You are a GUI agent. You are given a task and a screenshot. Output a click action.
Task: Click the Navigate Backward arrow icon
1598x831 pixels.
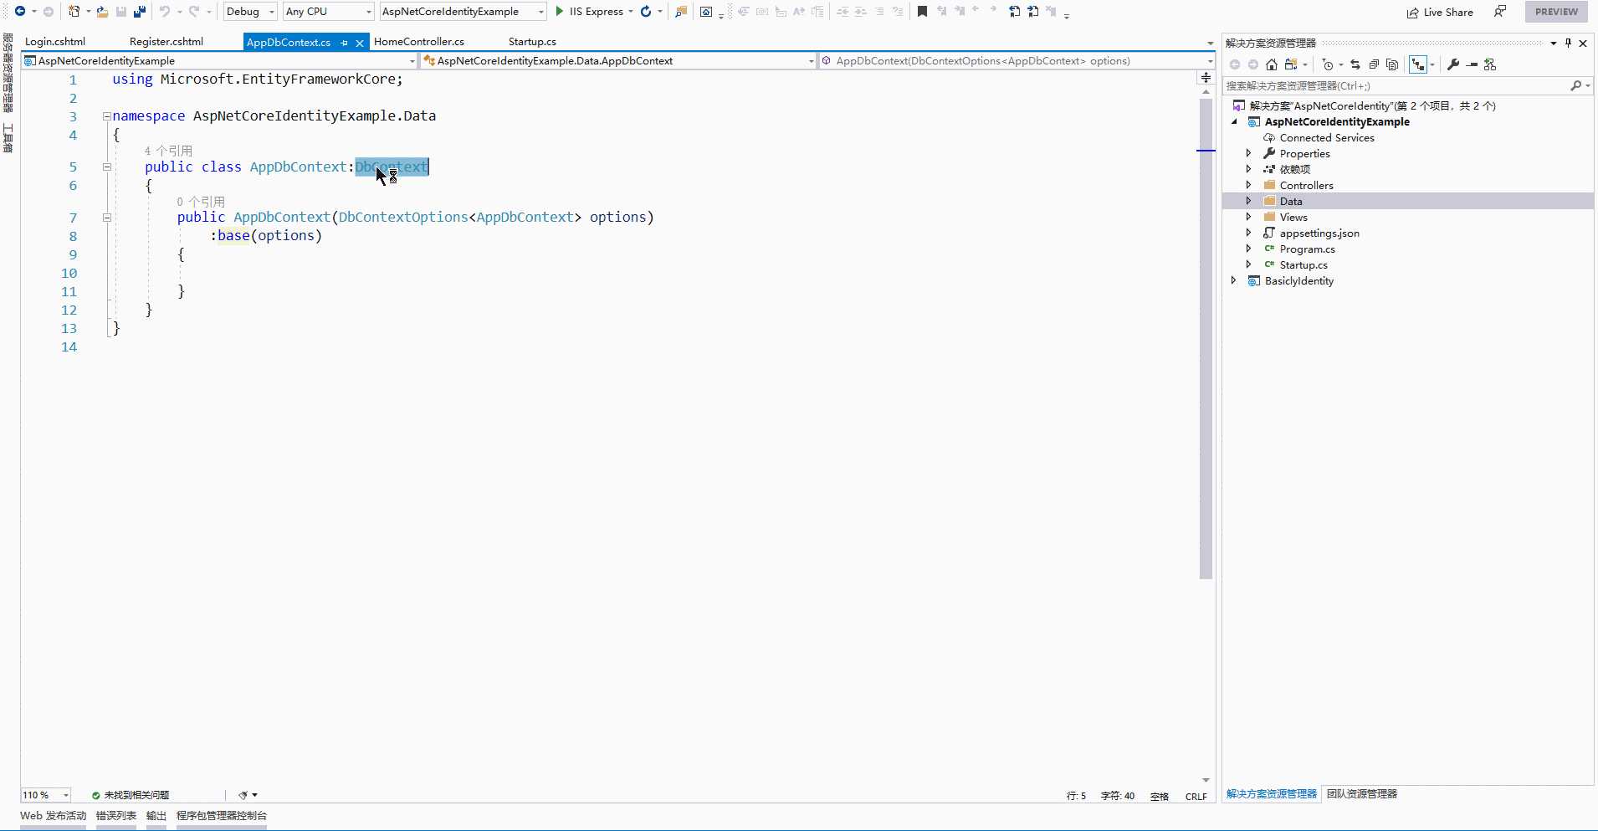coord(20,12)
